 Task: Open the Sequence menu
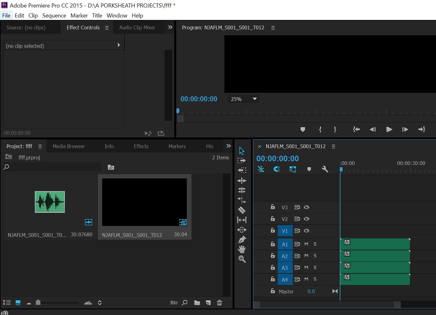tap(54, 16)
